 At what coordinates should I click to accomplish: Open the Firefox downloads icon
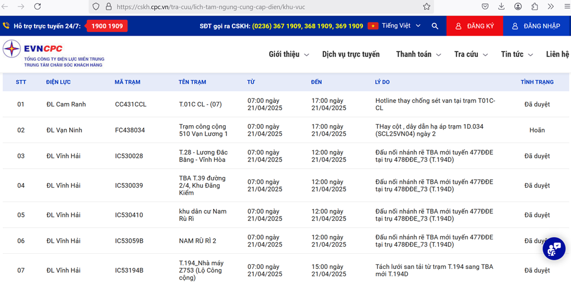pyautogui.click(x=501, y=7)
